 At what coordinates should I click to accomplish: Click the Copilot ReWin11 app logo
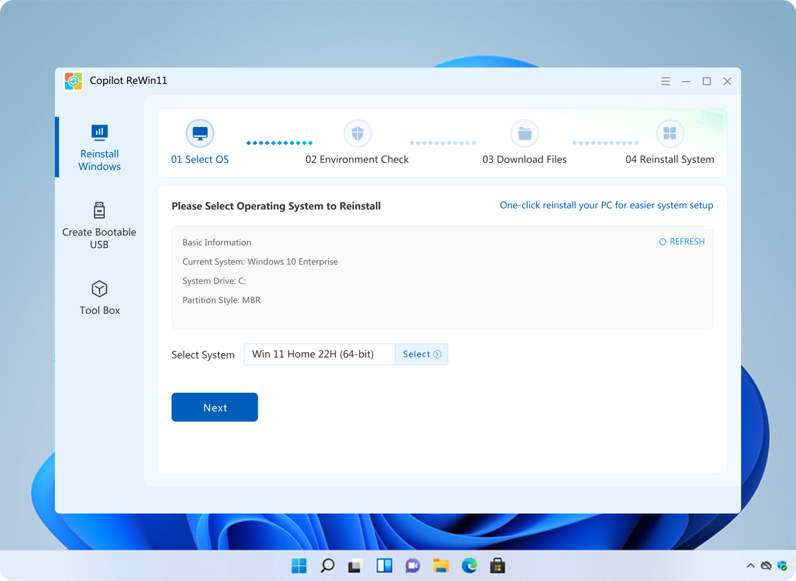click(x=74, y=81)
